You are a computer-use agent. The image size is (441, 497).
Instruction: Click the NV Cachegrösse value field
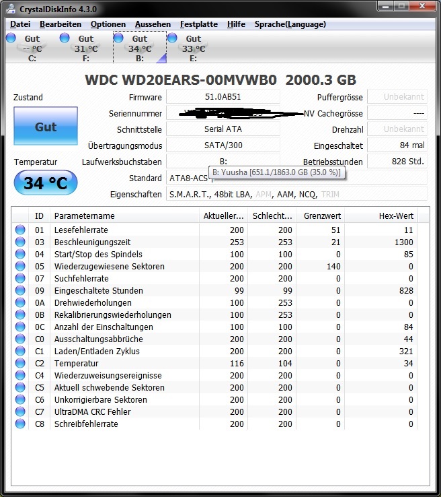[x=397, y=113]
